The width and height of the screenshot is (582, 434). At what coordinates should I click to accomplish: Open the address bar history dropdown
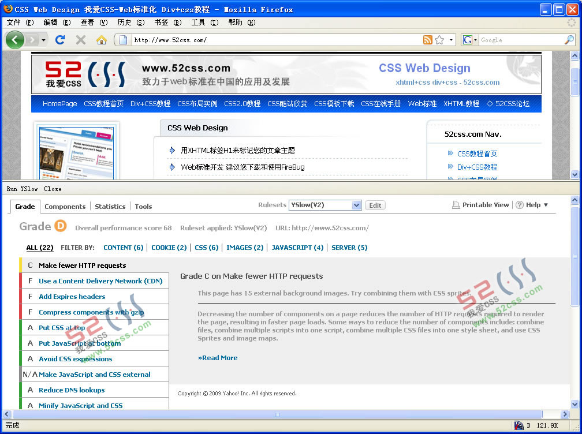[x=451, y=40]
